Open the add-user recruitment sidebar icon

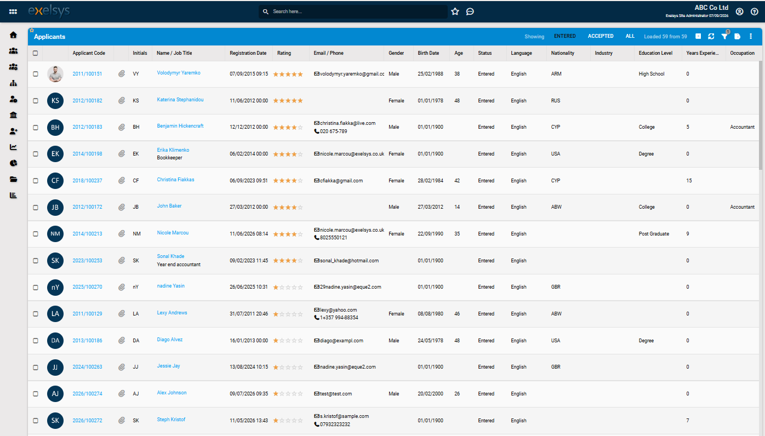(14, 131)
